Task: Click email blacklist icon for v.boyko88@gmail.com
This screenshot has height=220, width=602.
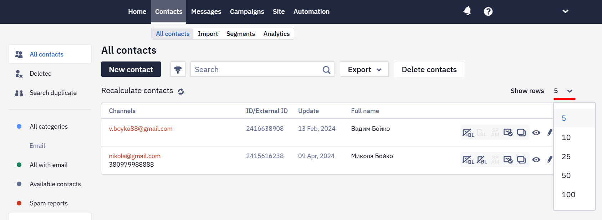Action: pos(468,133)
